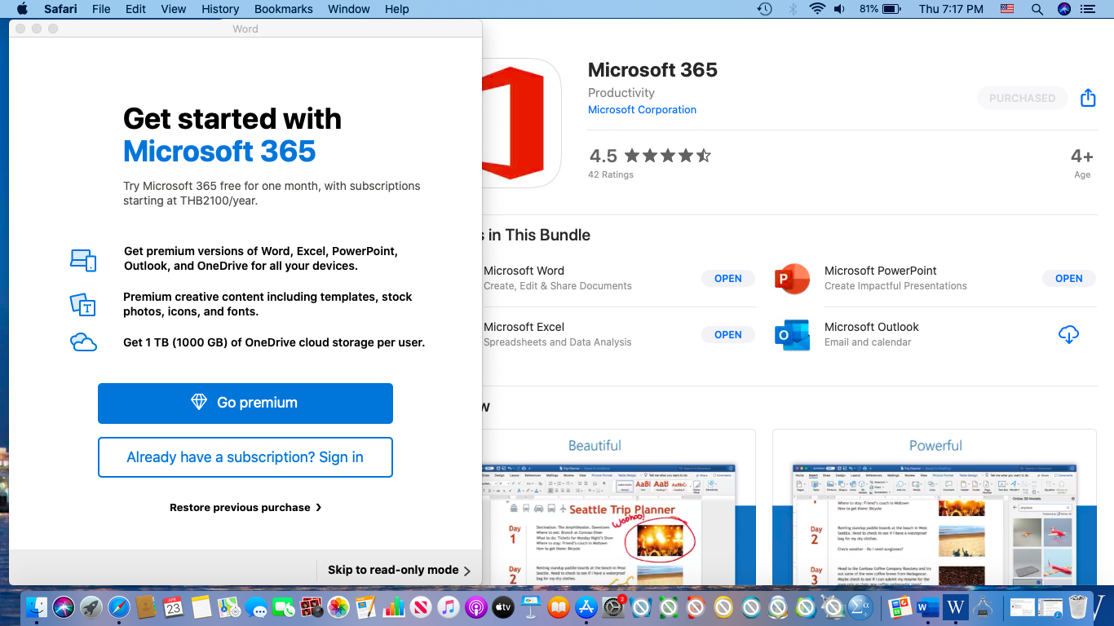Open Messages from the Dock
1114x626 pixels.
point(256,607)
